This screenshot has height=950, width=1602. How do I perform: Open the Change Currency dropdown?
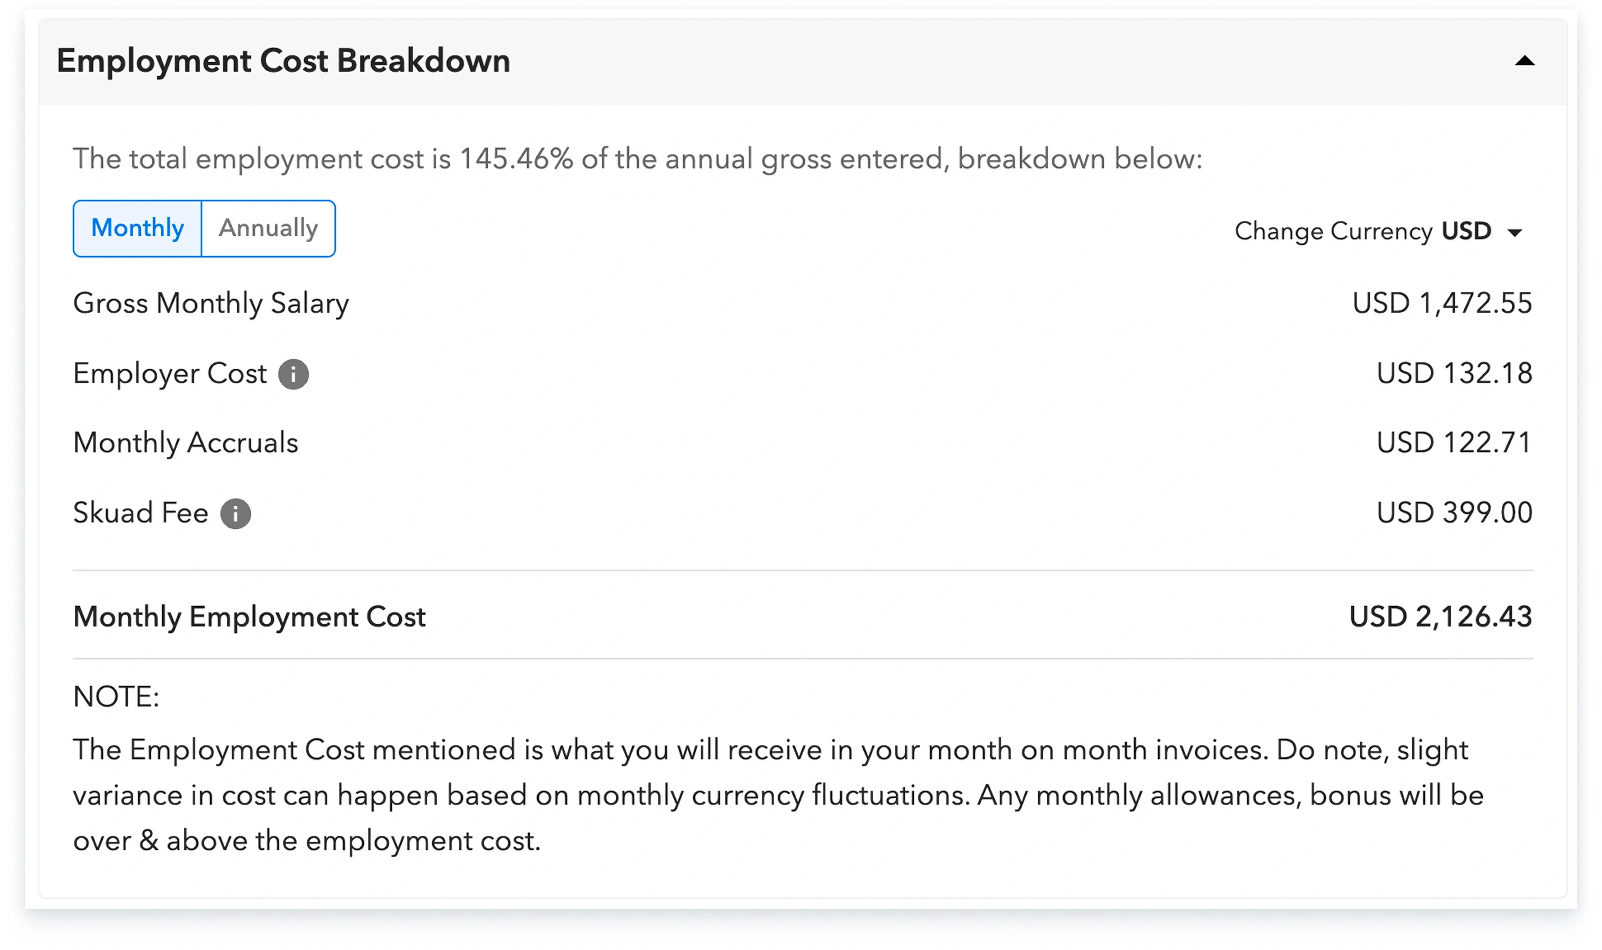click(x=1377, y=231)
